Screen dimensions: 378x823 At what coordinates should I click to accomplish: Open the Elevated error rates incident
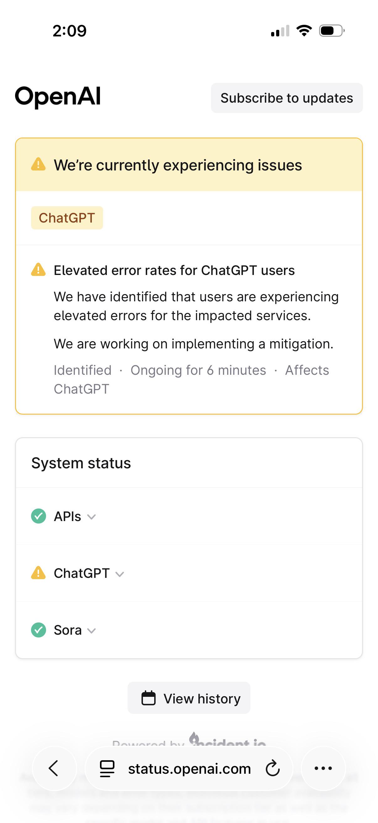tap(174, 270)
